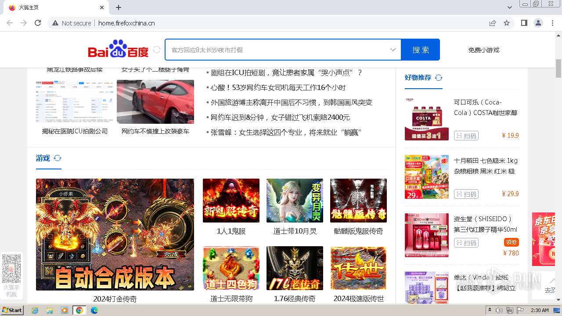Open the 变异月灵 angel game image

(295, 201)
